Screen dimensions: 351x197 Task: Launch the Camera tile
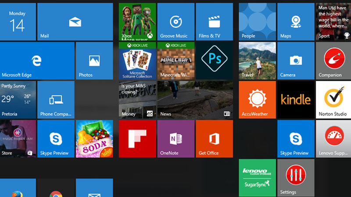tap(296, 61)
